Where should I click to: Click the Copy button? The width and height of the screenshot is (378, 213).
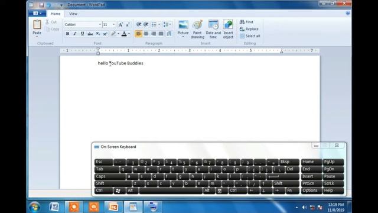click(x=53, y=29)
